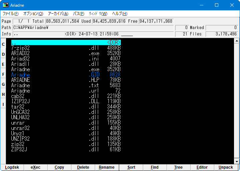Click the 21 Files count field
Viewport: 240px width, 171px height.
pos(182,34)
